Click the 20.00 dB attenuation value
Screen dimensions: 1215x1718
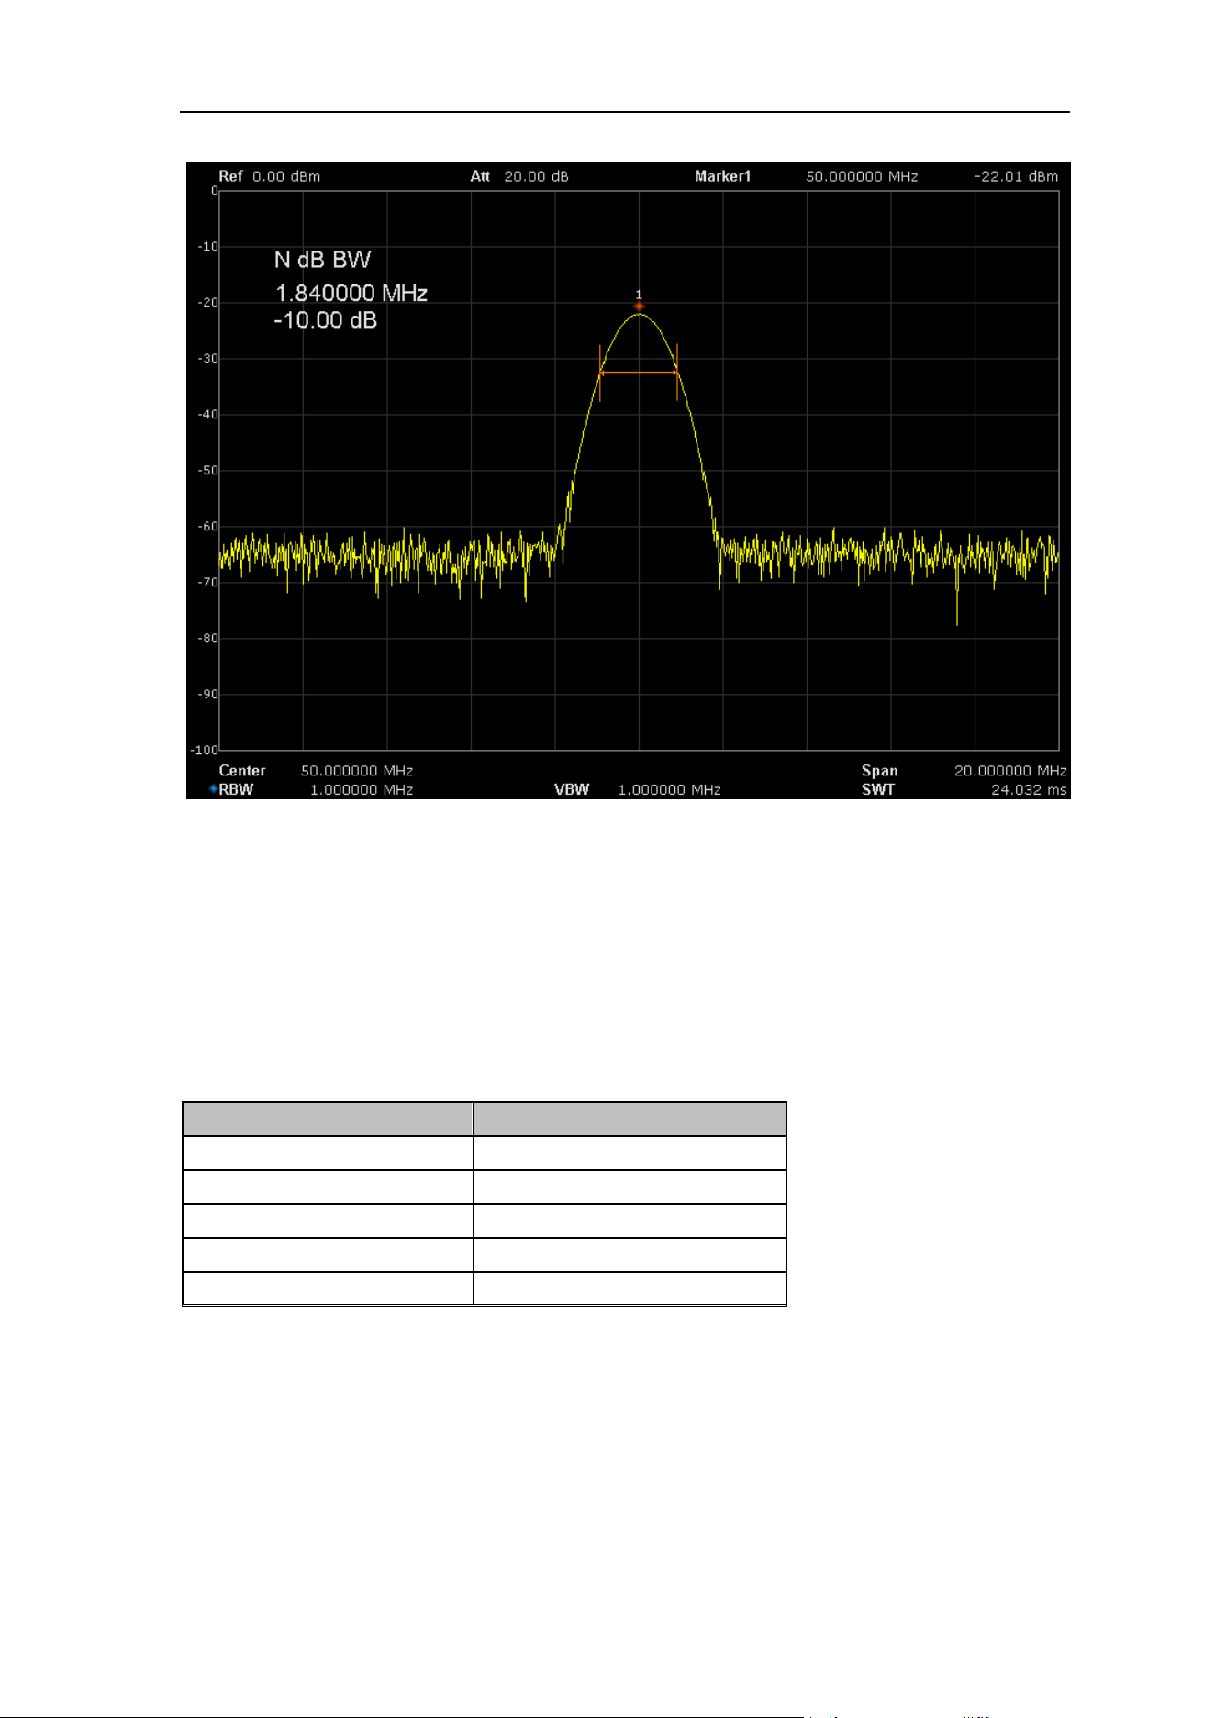[x=536, y=176]
